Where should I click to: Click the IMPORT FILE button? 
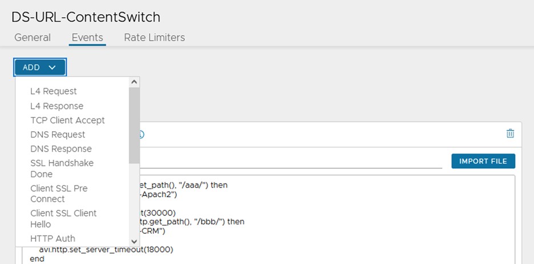point(483,161)
